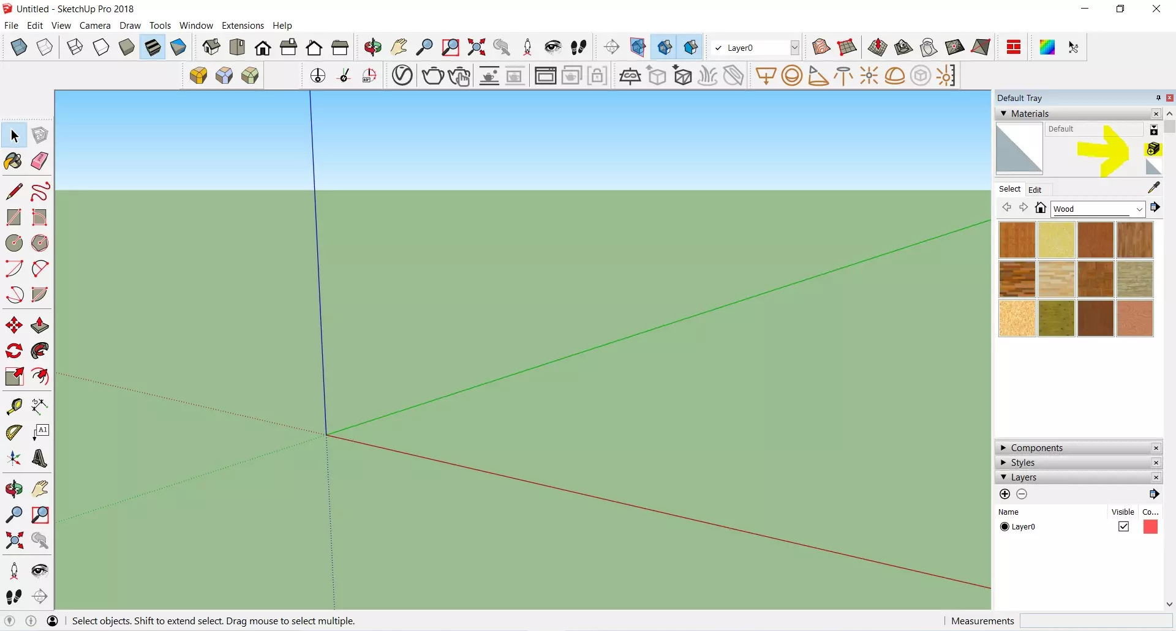Switch to the Edit tab in Materials
Image resolution: width=1176 pixels, height=631 pixels.
tap(1036, 190)
